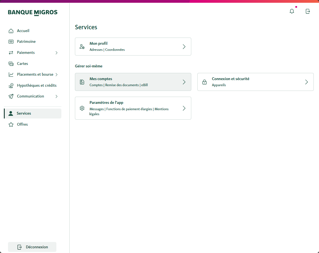Click the Offres star icon

point(11,125)
